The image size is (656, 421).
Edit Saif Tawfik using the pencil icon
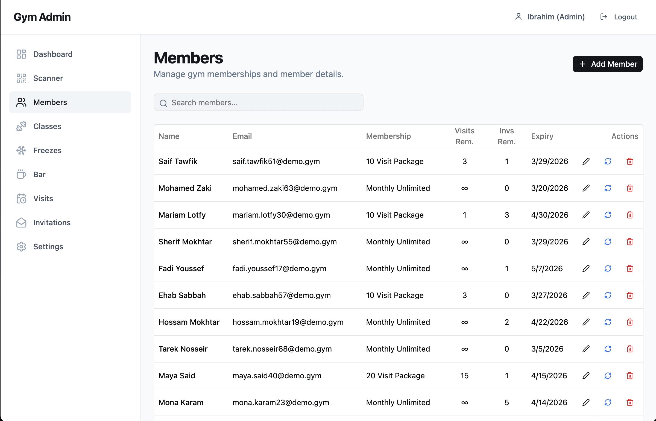[586, 161]
